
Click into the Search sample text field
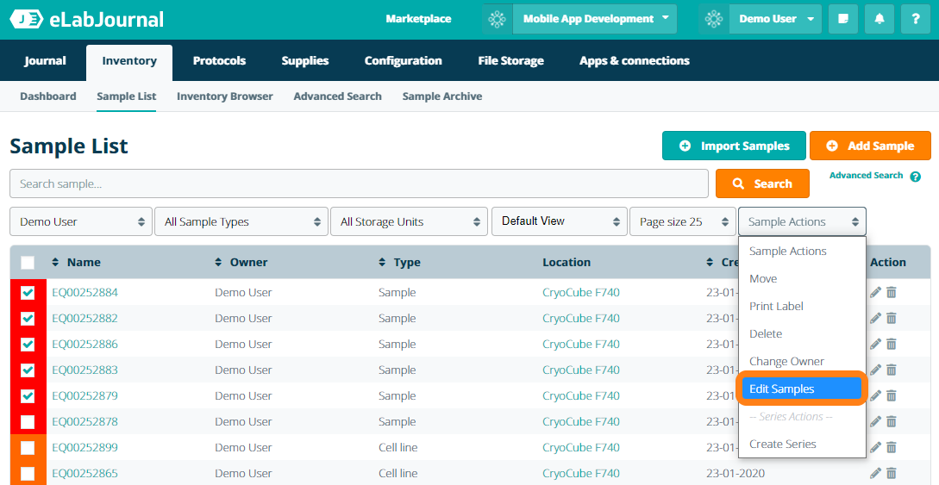359,183
